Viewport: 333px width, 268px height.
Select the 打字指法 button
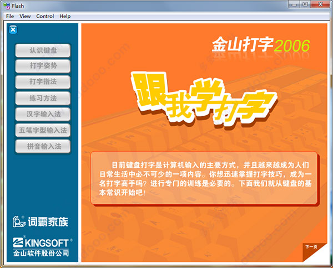[43, 82]
